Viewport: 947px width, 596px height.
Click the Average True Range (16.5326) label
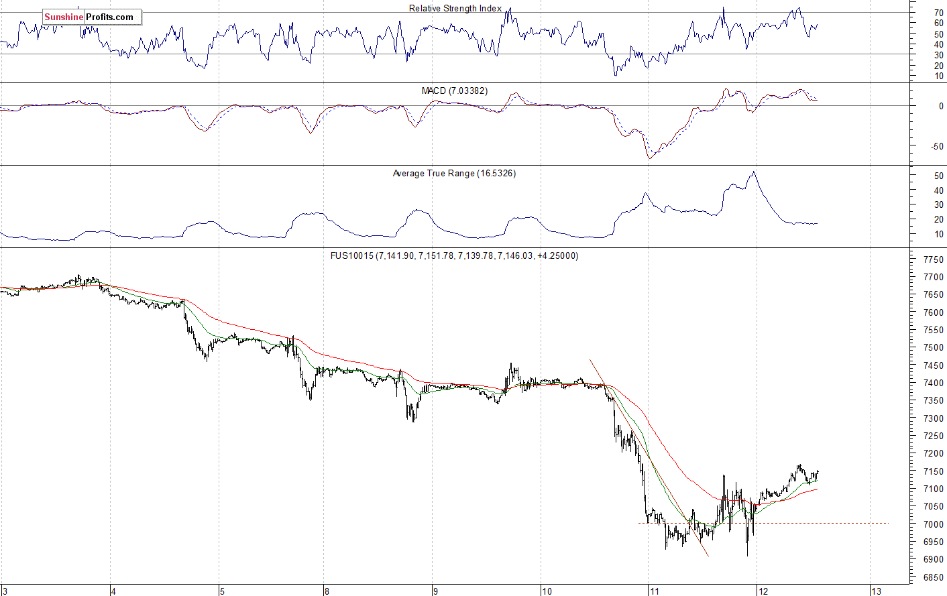coord(454,173)
